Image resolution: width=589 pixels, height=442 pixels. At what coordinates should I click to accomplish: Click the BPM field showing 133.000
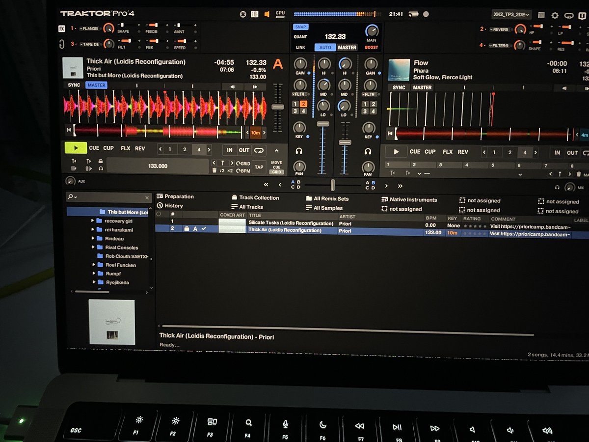[x=158, y=166]
